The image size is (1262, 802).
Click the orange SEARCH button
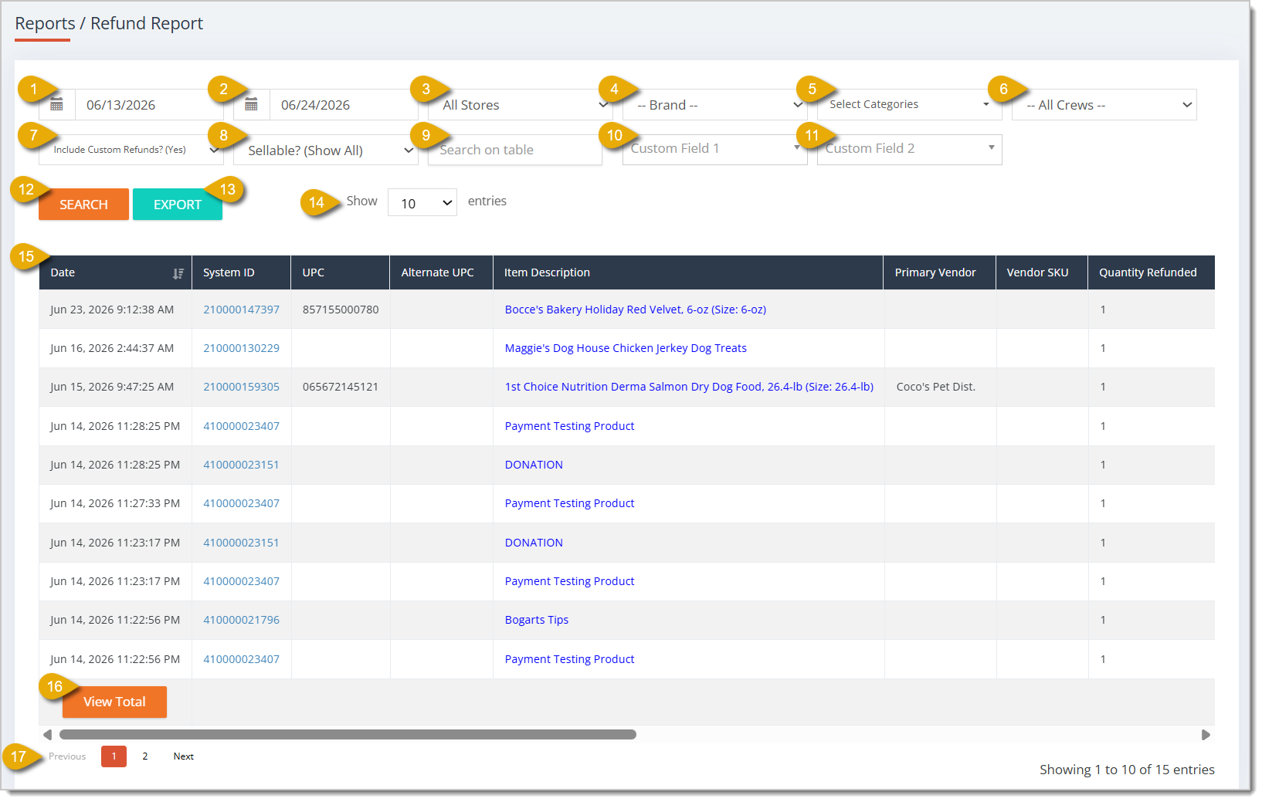(83, 205)
